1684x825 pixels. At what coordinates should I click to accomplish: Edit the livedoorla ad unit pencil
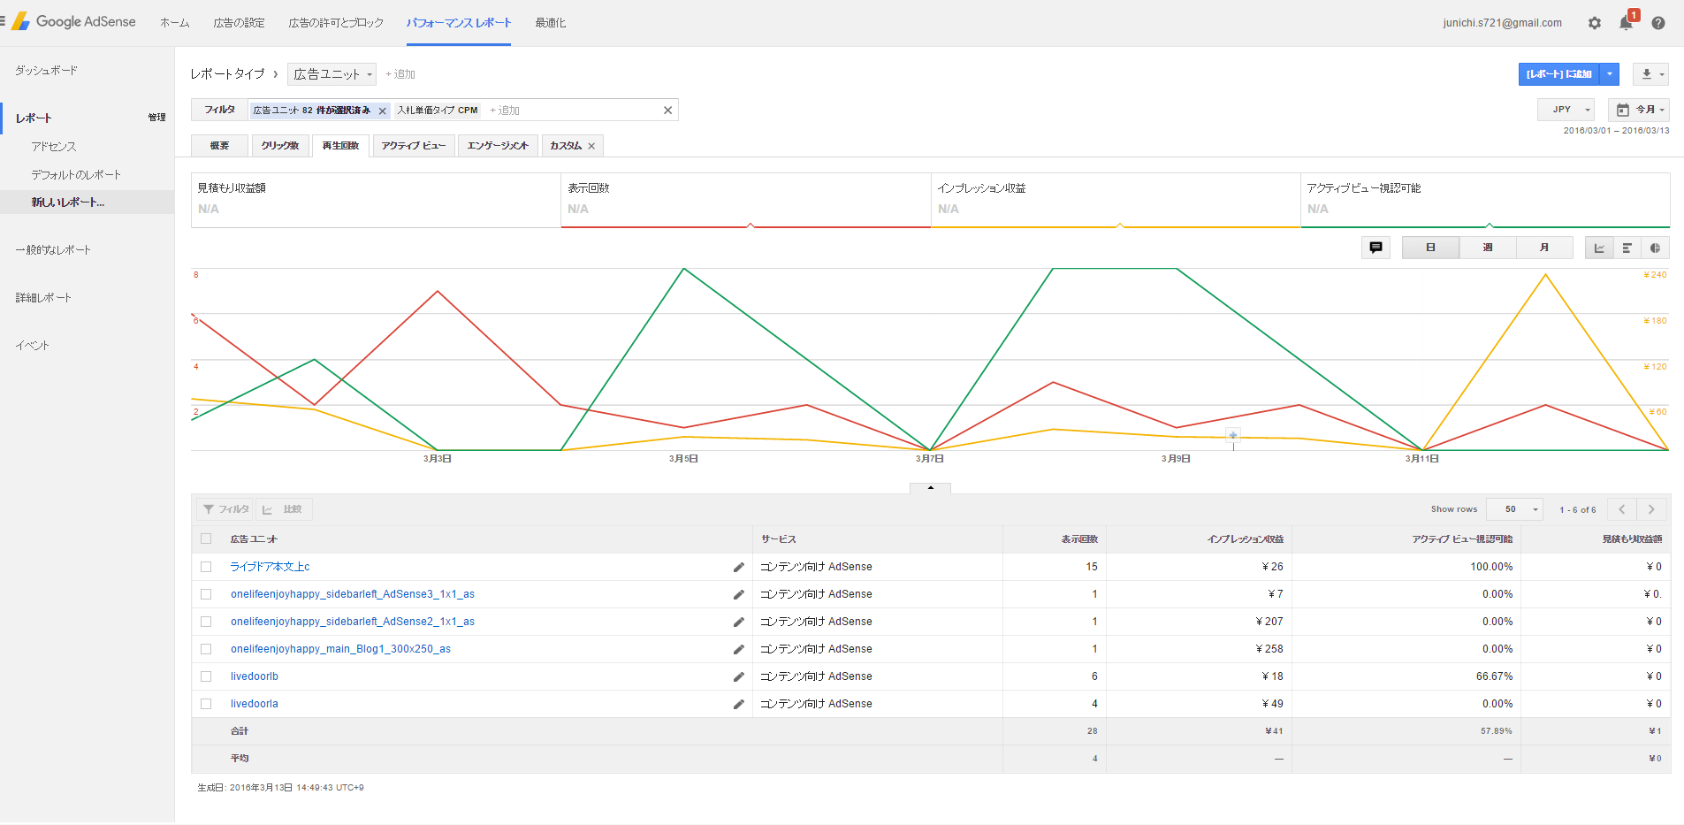click(739, 705)
